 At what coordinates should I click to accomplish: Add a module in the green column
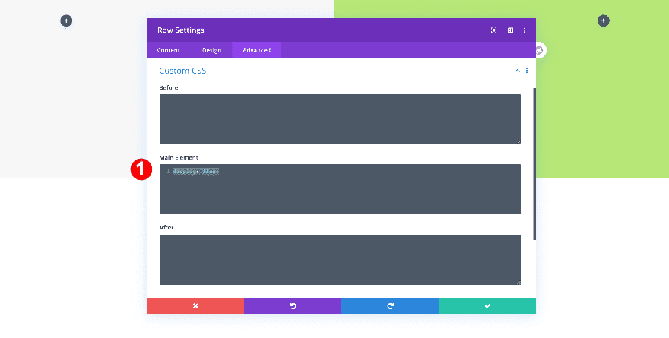point(603,21)
